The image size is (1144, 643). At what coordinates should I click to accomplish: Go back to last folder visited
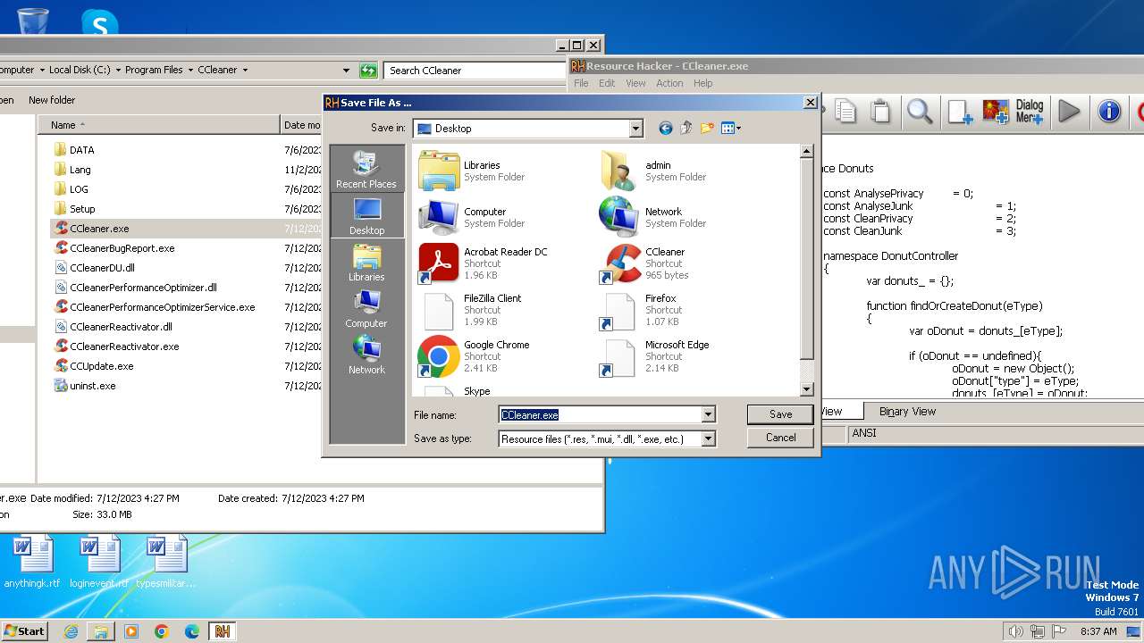pos(665,129)
